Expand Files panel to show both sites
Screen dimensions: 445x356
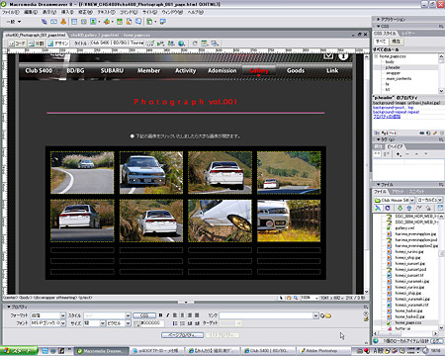440,208
